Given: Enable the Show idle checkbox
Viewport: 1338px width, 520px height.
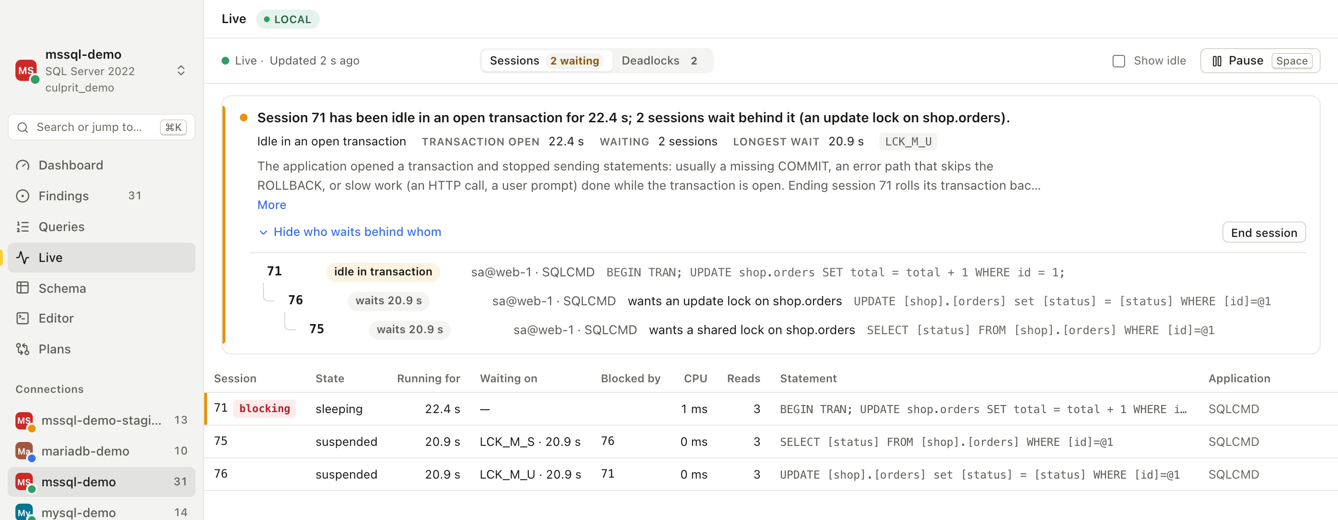Looking at the screenshot, I should point(1119,61).
